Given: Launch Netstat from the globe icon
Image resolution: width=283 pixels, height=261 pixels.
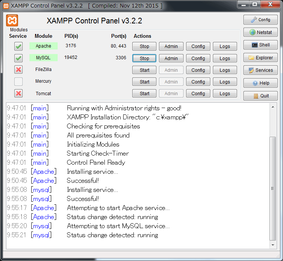Looking at the screenshot, I should [260, 32].
